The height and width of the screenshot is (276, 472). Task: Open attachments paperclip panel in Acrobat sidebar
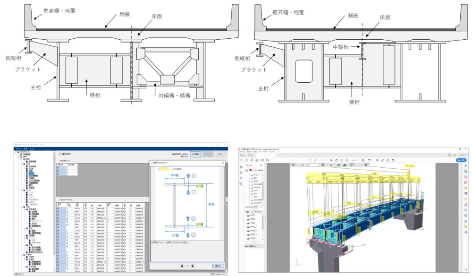point(241,178)
